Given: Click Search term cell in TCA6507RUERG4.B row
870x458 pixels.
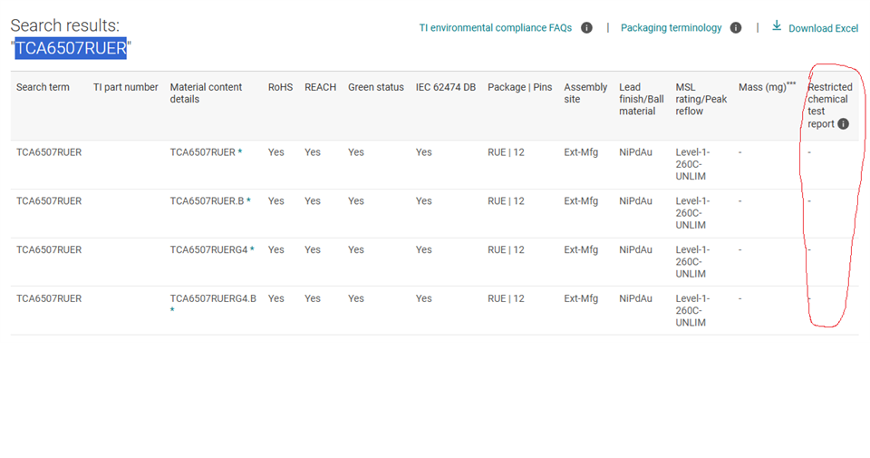Looking at the screenshot, I should tap(49, 298).
